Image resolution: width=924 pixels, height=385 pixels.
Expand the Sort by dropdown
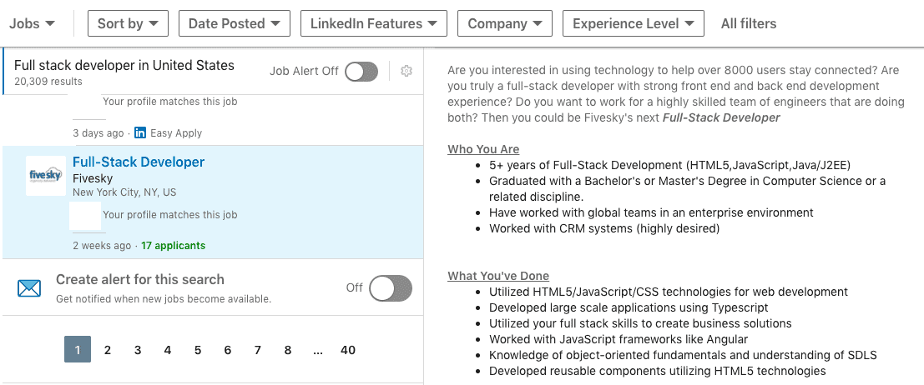pos(128,23)
